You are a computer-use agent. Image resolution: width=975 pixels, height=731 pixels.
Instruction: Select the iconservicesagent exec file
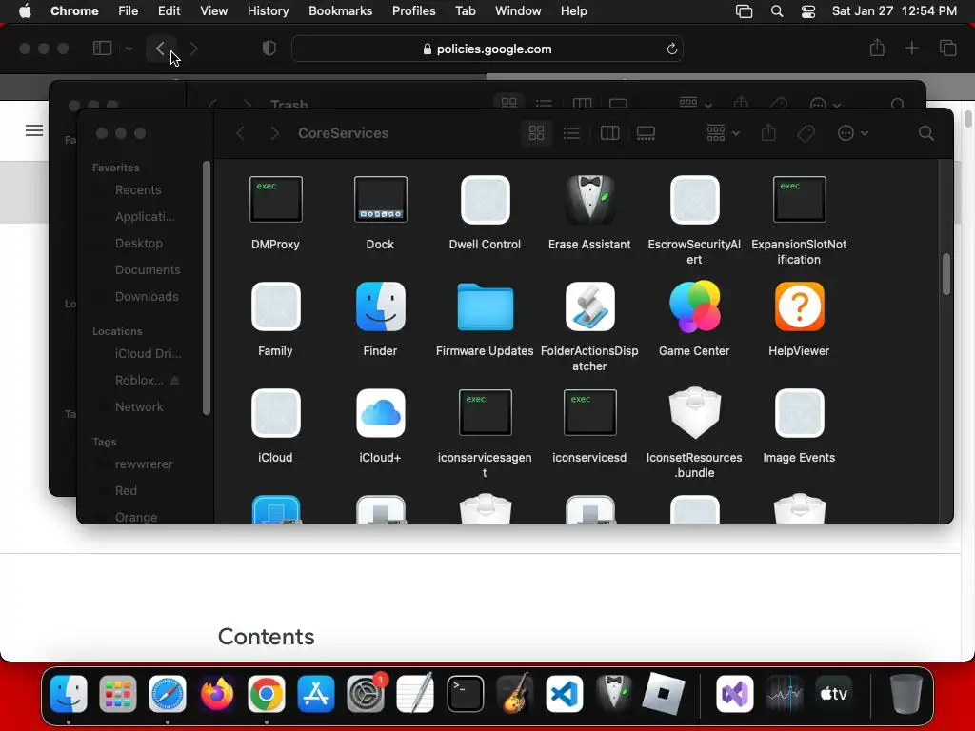[x=485, y=413]
